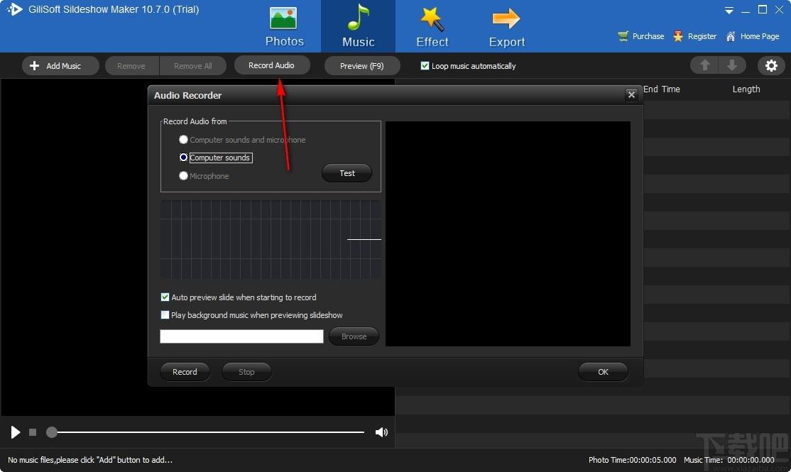
Task: Toggle Loop music automatically checkbox
Action: 425,65
